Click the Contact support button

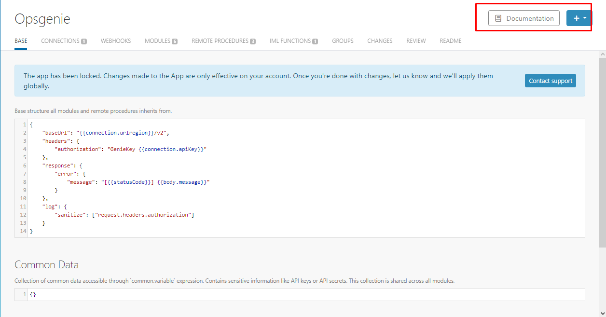(x=551, y=81)
